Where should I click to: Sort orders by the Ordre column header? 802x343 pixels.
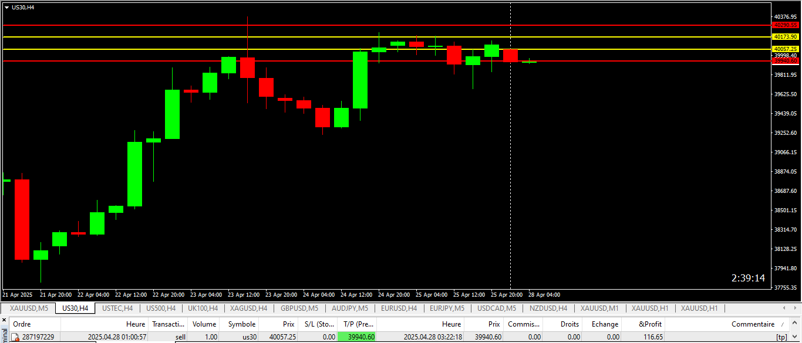(22, 324)
